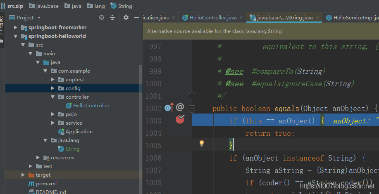Expand the resources folder
Image resolution: width=379 pixels, height=194 pixels.
pyautogui.click(x=38, y=158)
